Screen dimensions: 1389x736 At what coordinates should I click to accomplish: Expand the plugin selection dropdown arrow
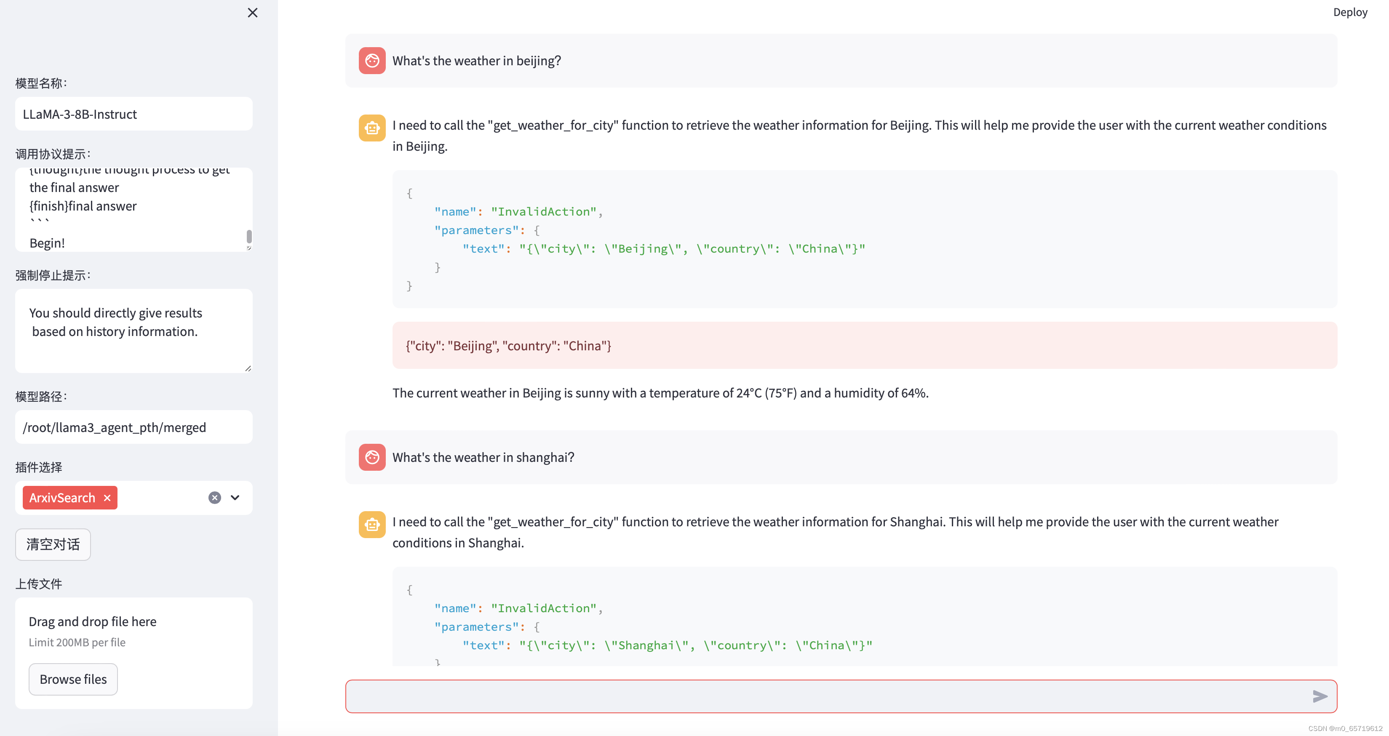(x=235, y=498)
